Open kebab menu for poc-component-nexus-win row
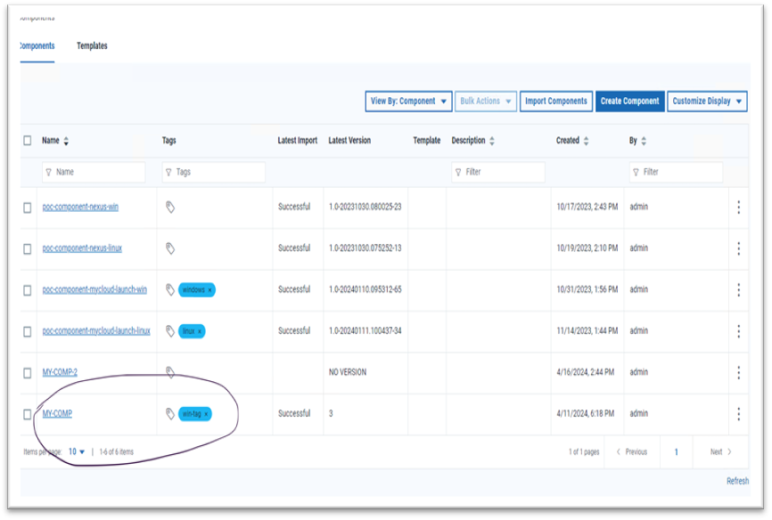 [x=738, y=207]
